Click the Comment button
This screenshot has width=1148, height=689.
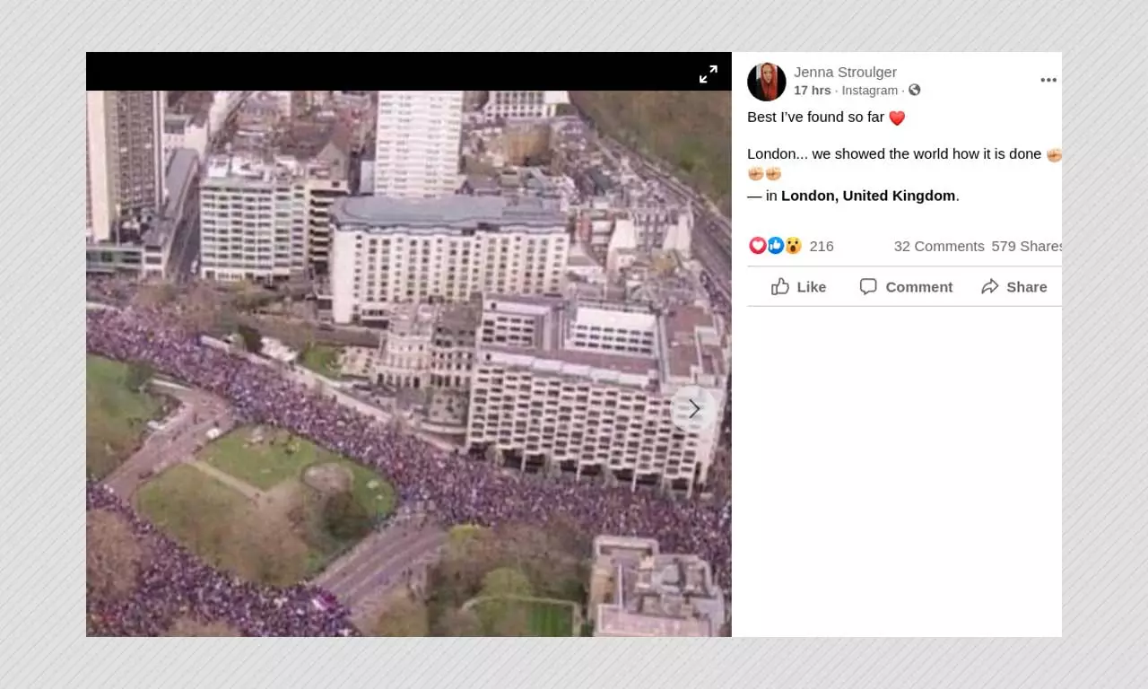[x=906, y=286]
